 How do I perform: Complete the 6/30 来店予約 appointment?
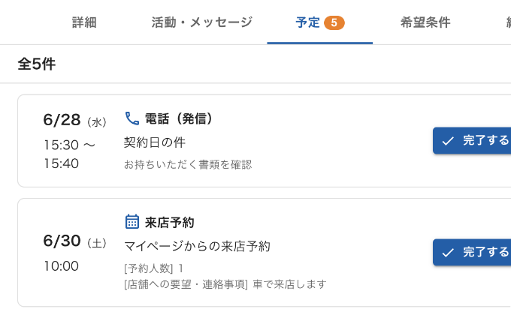pyautogui.click(x=472, y=252)
